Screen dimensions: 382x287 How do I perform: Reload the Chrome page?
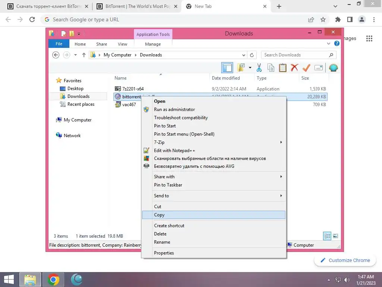32,19
